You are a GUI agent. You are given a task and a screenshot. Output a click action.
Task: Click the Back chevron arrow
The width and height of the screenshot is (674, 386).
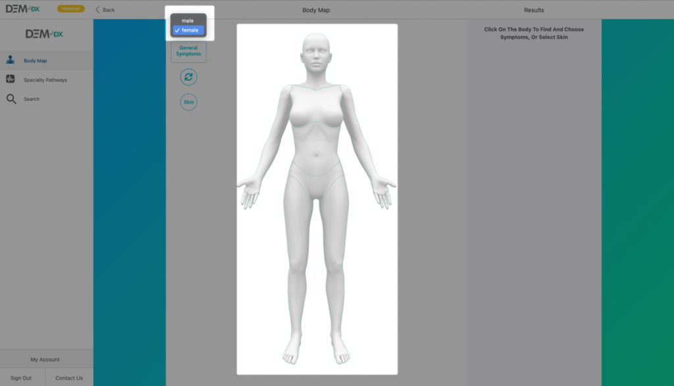(98, 10)
